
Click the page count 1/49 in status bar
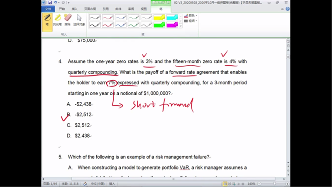50,184
